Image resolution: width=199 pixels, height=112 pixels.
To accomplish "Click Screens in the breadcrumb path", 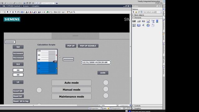I will (26, 6).
